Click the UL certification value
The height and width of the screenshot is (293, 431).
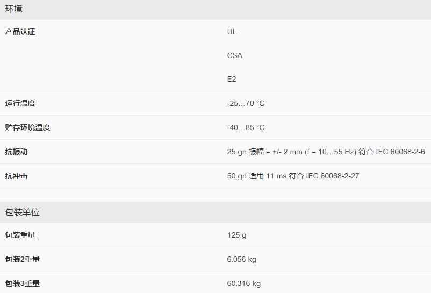[232, 32]
